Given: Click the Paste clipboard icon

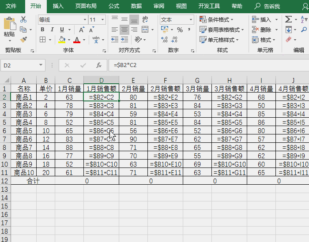Looking at the screenshot, I should click(9, 24).
